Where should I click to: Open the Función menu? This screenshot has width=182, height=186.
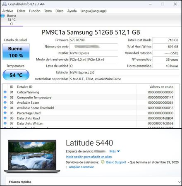[x=35, y=11]
